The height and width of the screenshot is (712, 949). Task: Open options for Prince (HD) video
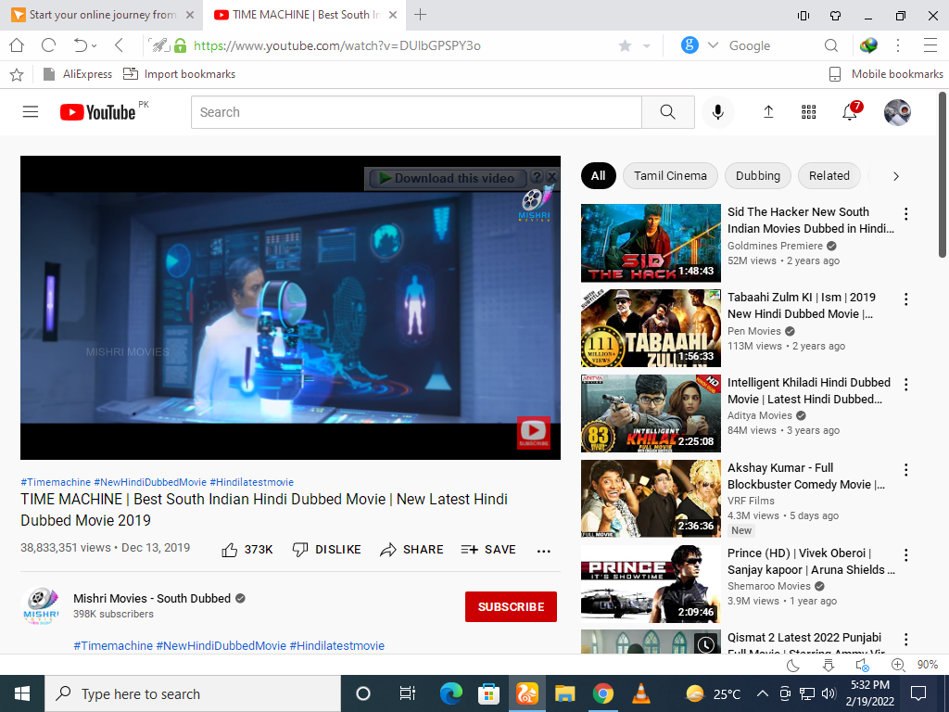(x=906, y=555)
